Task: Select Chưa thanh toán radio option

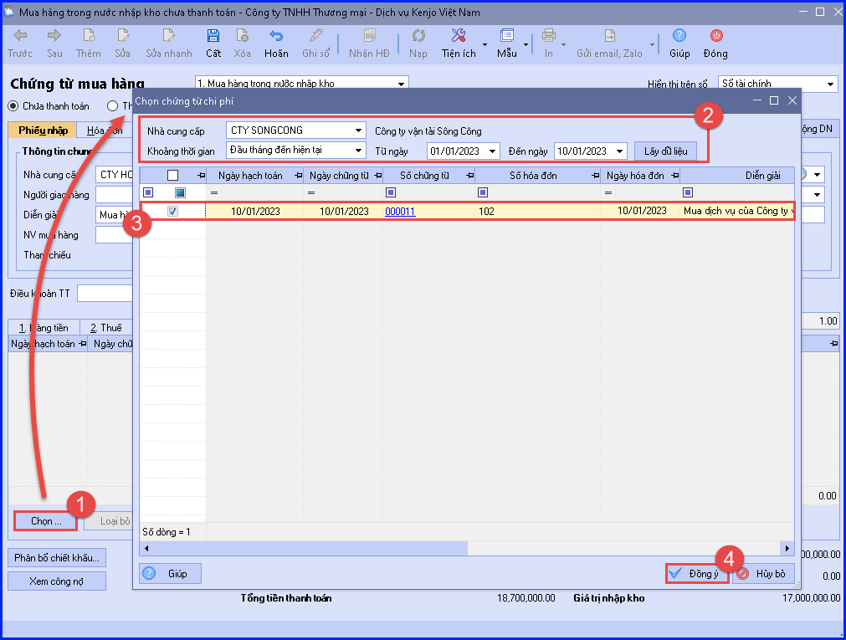Action: [13, 105]
